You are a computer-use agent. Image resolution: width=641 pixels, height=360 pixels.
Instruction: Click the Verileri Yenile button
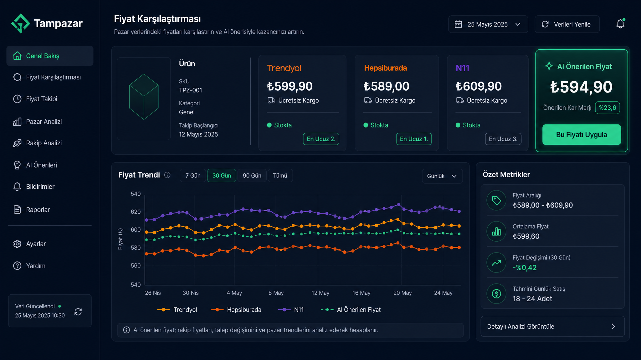pyautogui.click(x=567, y=24)
